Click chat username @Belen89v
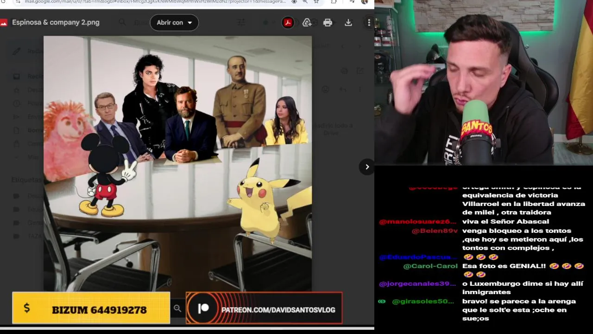The height and width of the screenshot is (334, 593). pyautogui.click(x=434, y=231)
